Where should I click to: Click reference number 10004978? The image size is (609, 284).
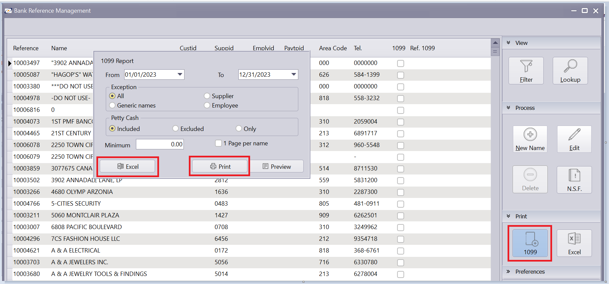[x=26, y=98]
